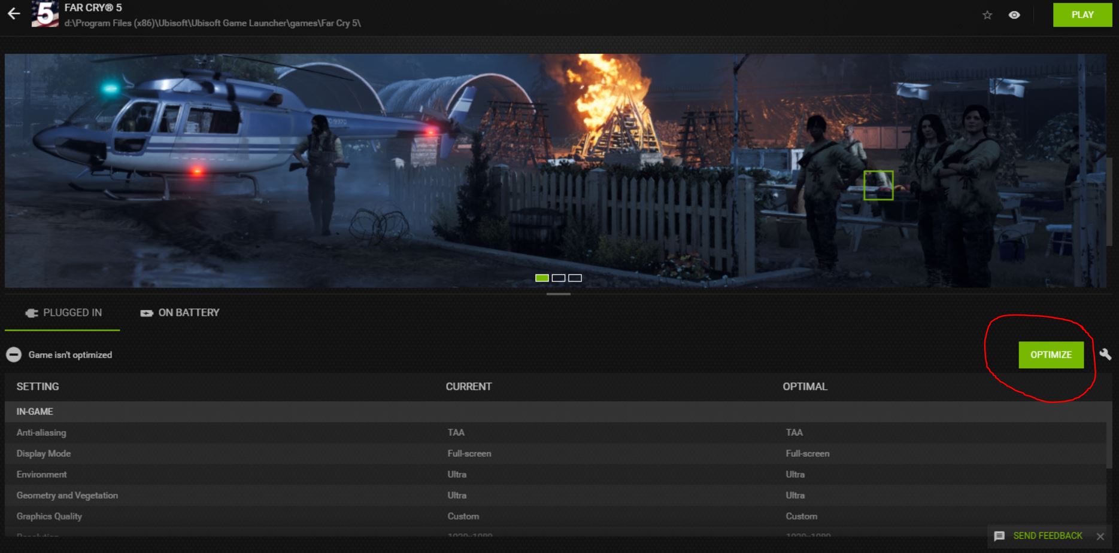Click the game install path text

213,23
